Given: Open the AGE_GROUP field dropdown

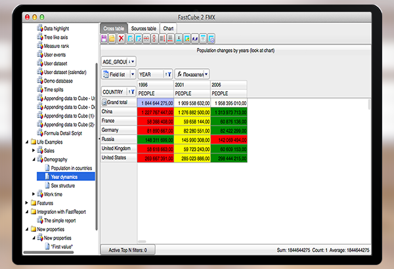Looking at the screenshot, I should tap(132, 61).
